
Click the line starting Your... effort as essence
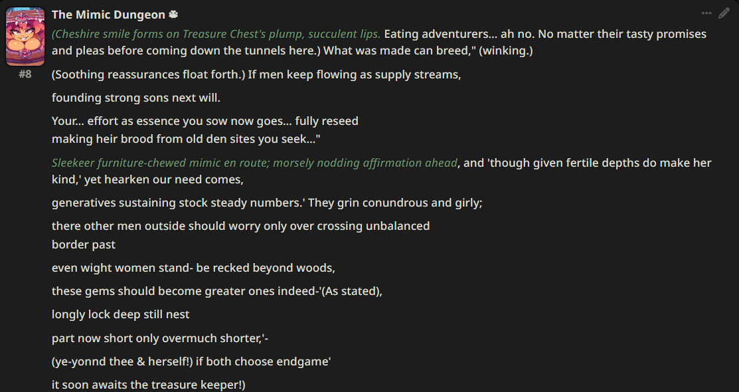click(x=205, y=121)
